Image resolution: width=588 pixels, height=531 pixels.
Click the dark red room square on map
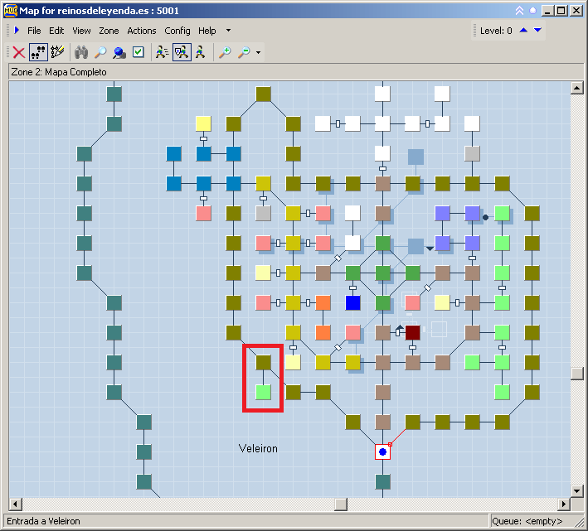tap(413, 332)
